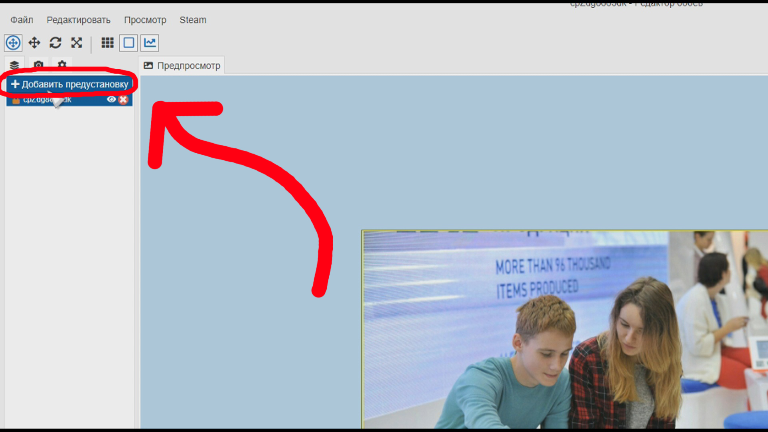Open the layers stack panel tab
This screenshot has height=432, width=768.
click(14, 65)
